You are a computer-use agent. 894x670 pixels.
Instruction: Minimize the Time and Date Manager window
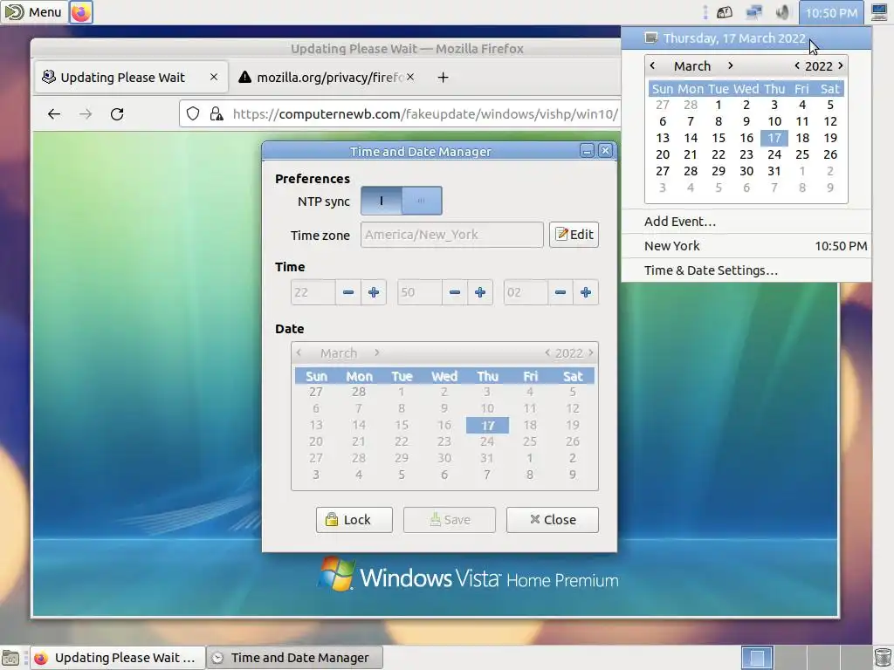(x=587, y=151)
